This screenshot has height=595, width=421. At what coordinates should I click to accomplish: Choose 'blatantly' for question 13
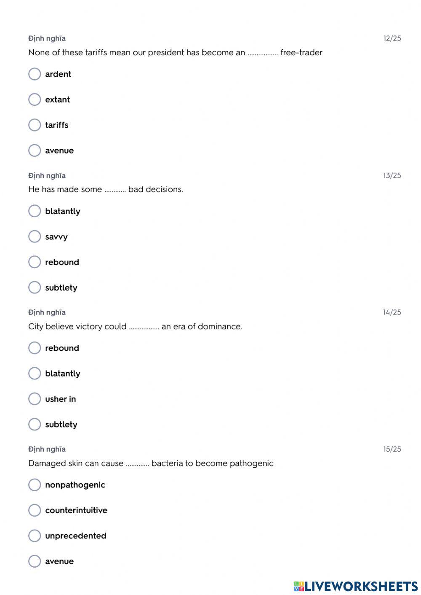[x=35, y=211]
